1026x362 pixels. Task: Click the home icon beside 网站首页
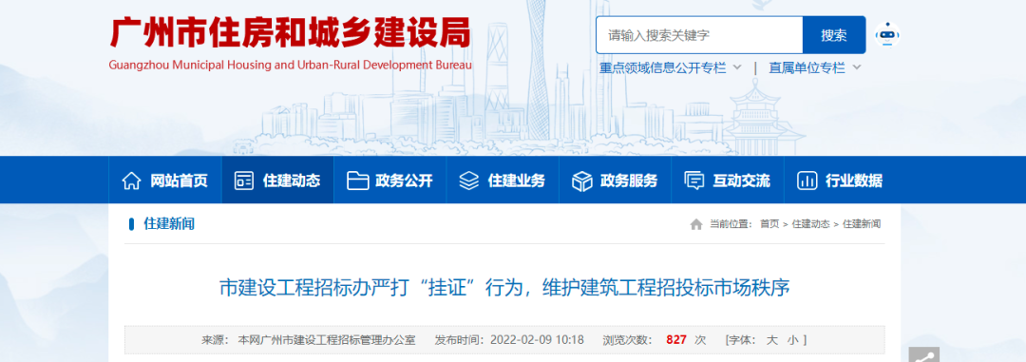tap(131, 181)
